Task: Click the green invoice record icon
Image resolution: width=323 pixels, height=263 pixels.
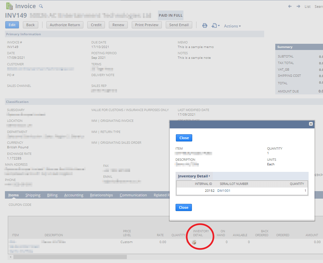Action: (x=9, y=6)
